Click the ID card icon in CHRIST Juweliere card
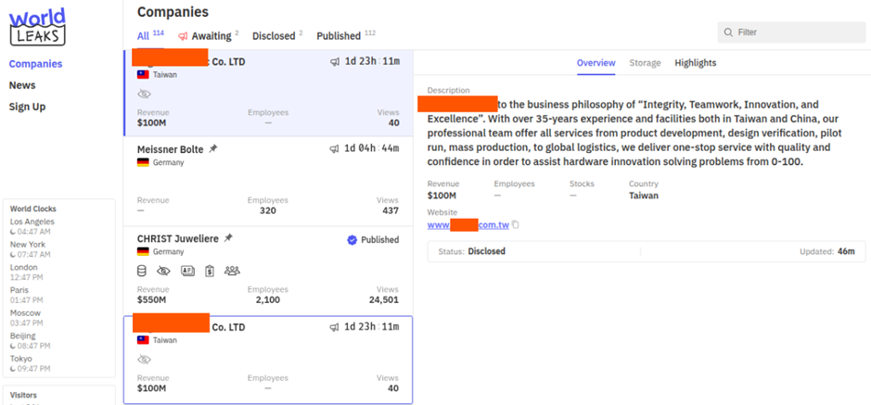 [187, 271]
